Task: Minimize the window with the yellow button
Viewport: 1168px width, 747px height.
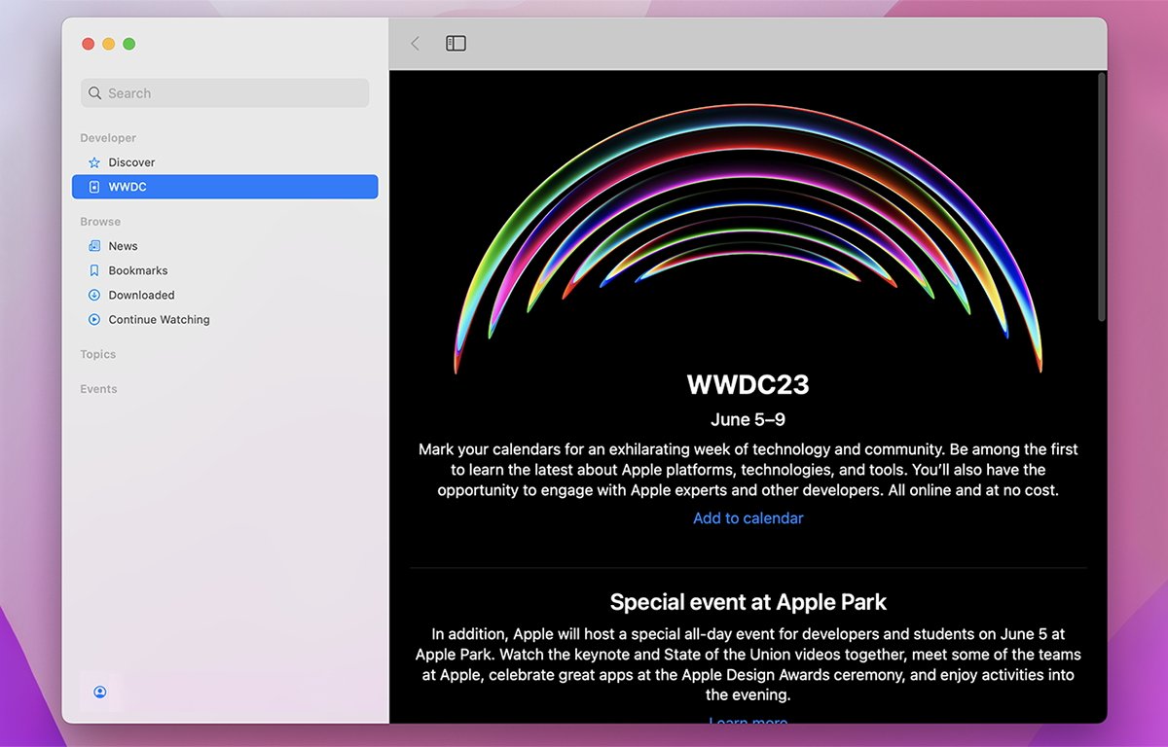Action: [x=108, y=44]
